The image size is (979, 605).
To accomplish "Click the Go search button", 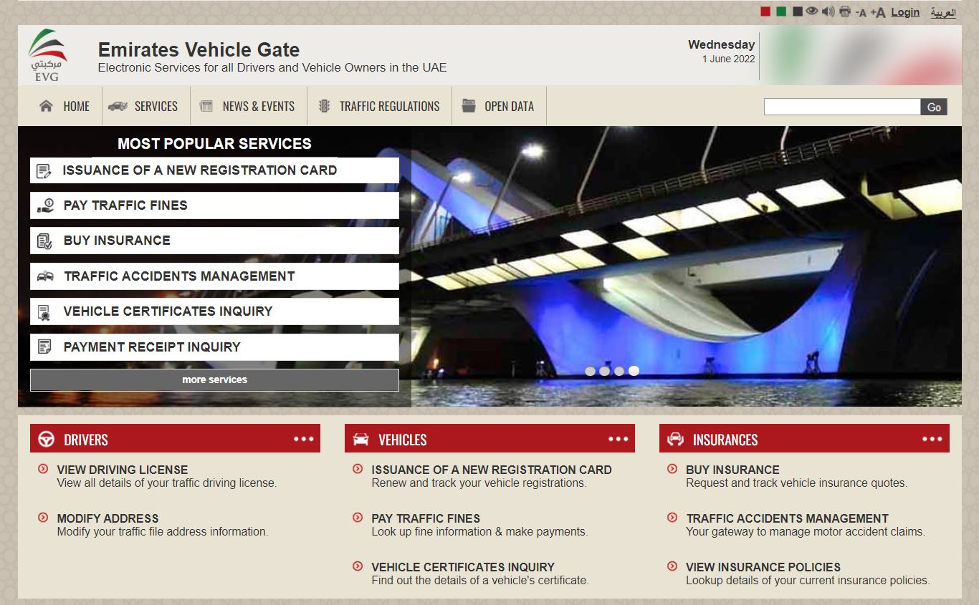I will 934,107.
